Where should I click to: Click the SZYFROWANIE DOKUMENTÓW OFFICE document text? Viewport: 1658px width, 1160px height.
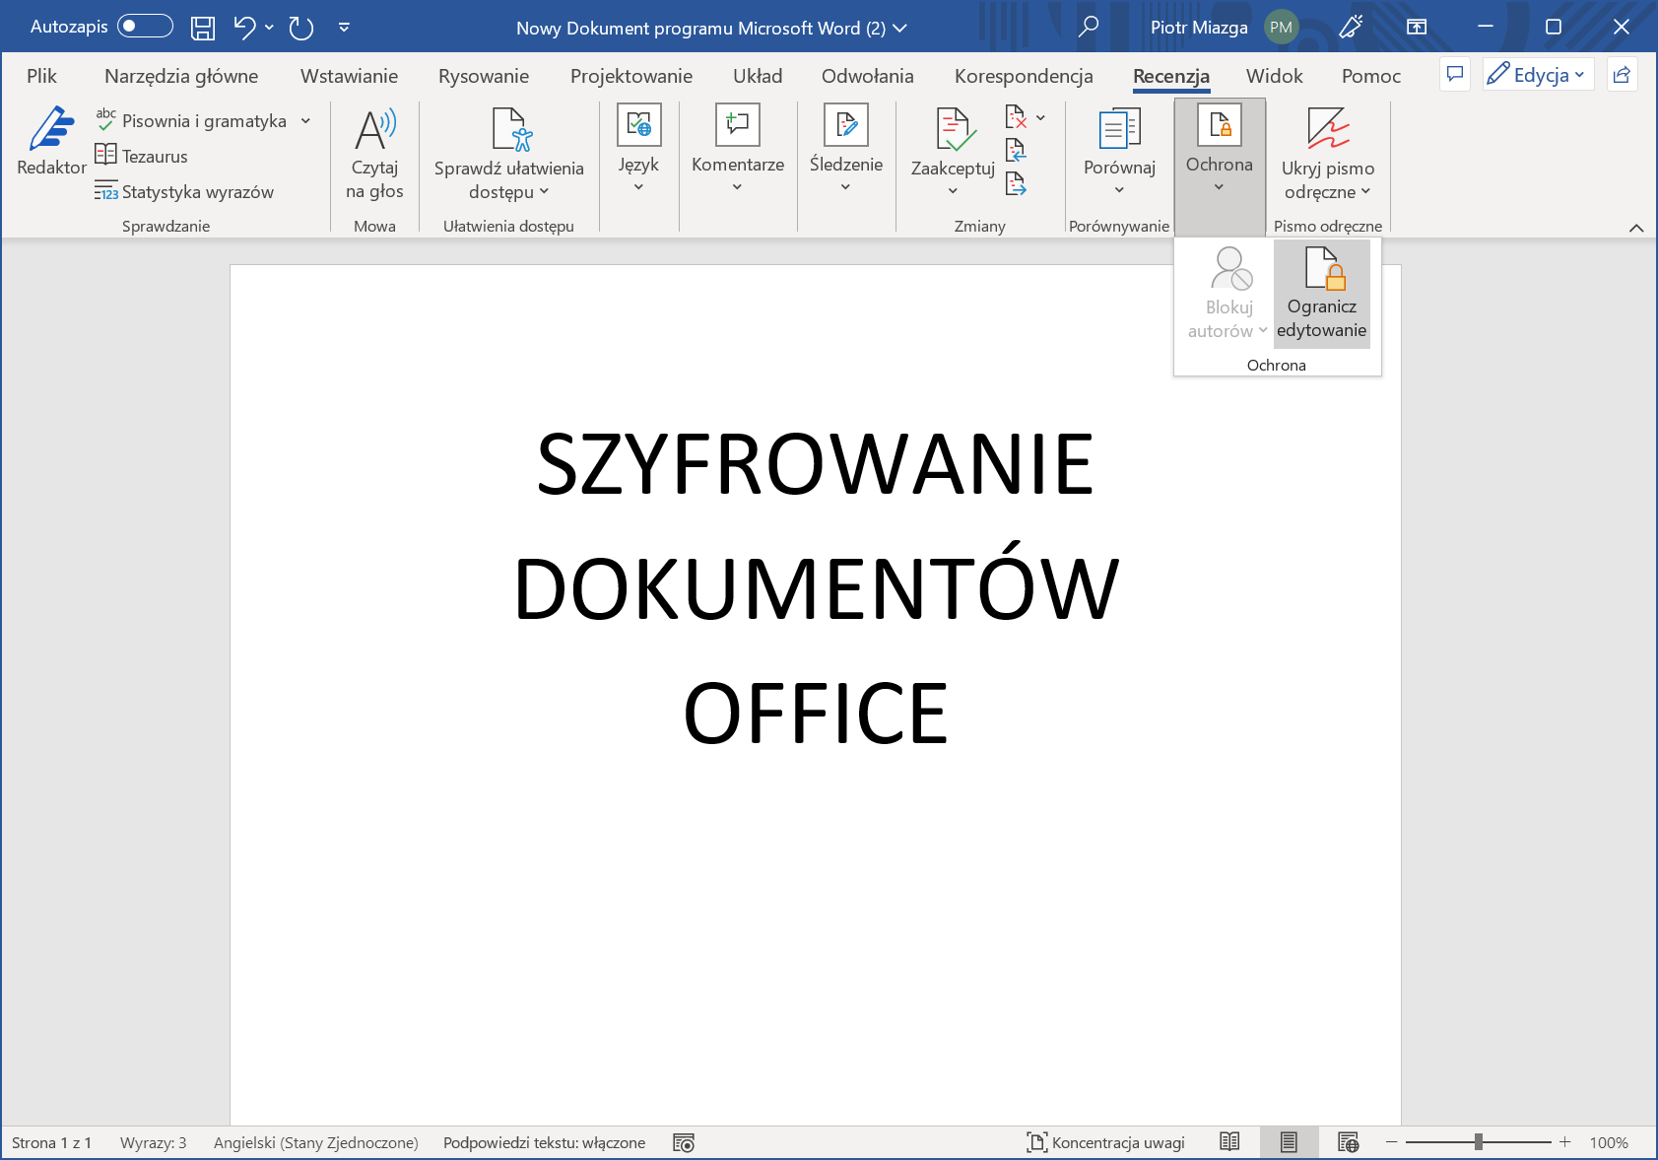point(816,588)
